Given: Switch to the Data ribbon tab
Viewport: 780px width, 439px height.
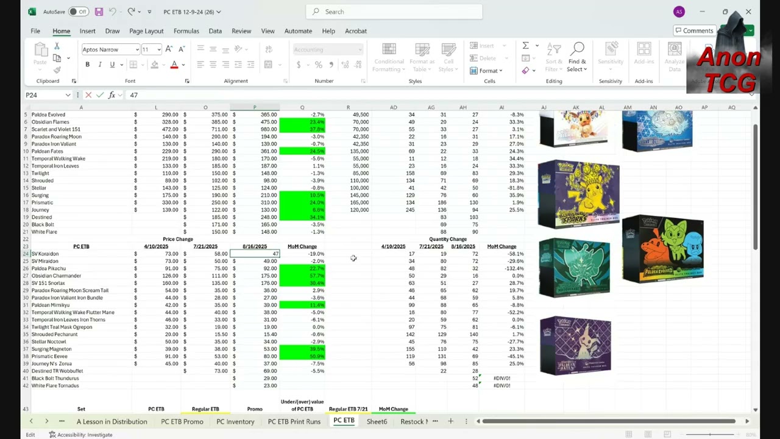Looking at the screenshot, I should click(x=215, y=30).
